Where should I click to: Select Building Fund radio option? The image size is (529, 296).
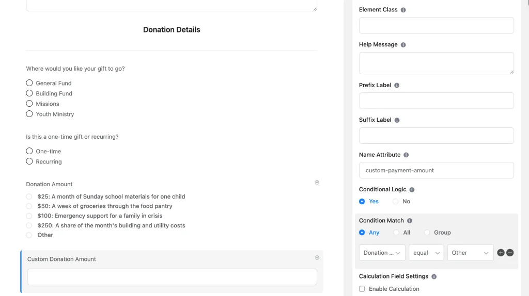[x=29, y=93]
